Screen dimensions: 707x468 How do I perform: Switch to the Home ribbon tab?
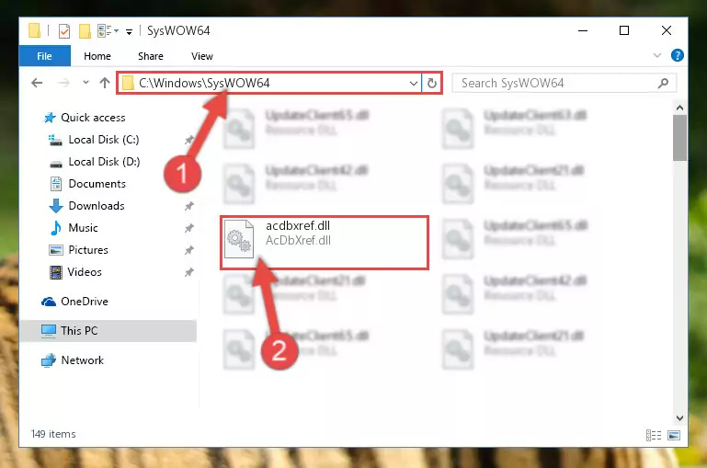[97, 56]
